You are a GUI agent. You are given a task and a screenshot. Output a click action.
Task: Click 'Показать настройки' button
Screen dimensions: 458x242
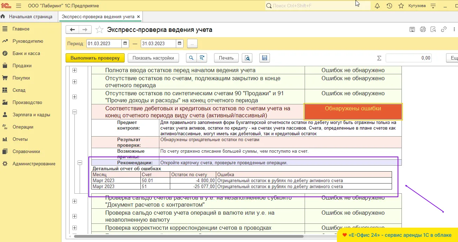tap(153, 58)
